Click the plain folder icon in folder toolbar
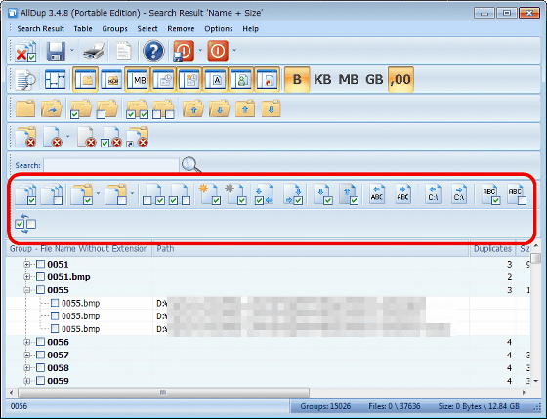This screenshot has width=547, height=419. coord(25,108)
